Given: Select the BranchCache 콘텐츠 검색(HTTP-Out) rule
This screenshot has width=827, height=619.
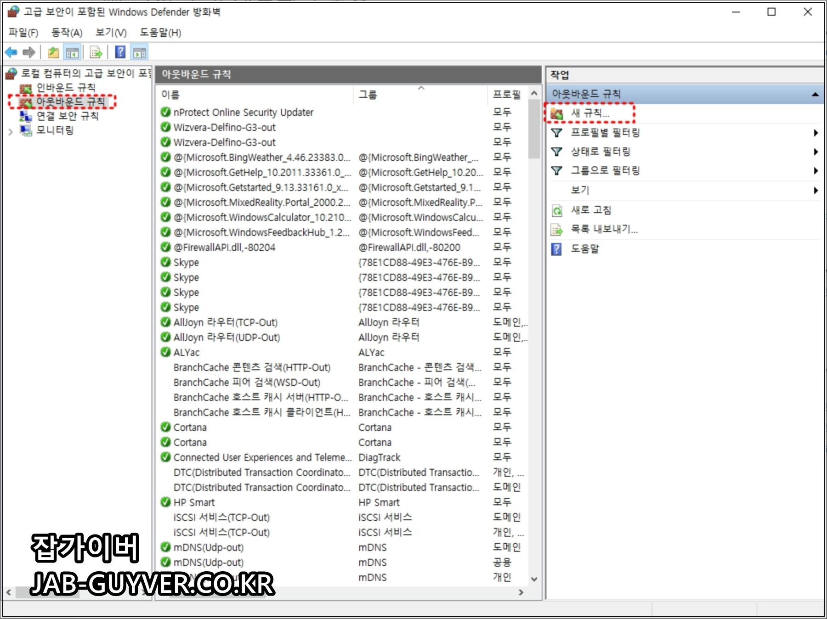Looking at the screenshot, I should [x=342, y=367].
